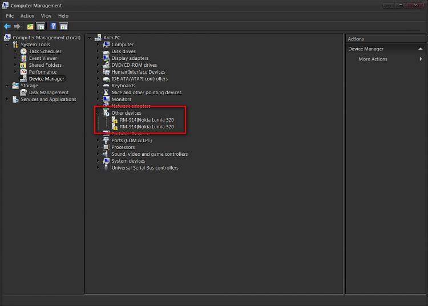The height and width of the screenshot is (306, 428).
Task: Select Device Manager in the console tree
Action: (x=47, y=79)
